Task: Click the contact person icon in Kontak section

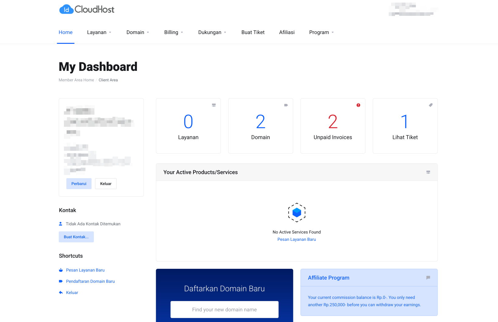Action: point(61,223)
